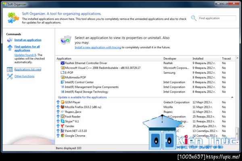Click the Multimedia POP app icon
The width and height of the screenshot is (242, 161).
[63, 77]
